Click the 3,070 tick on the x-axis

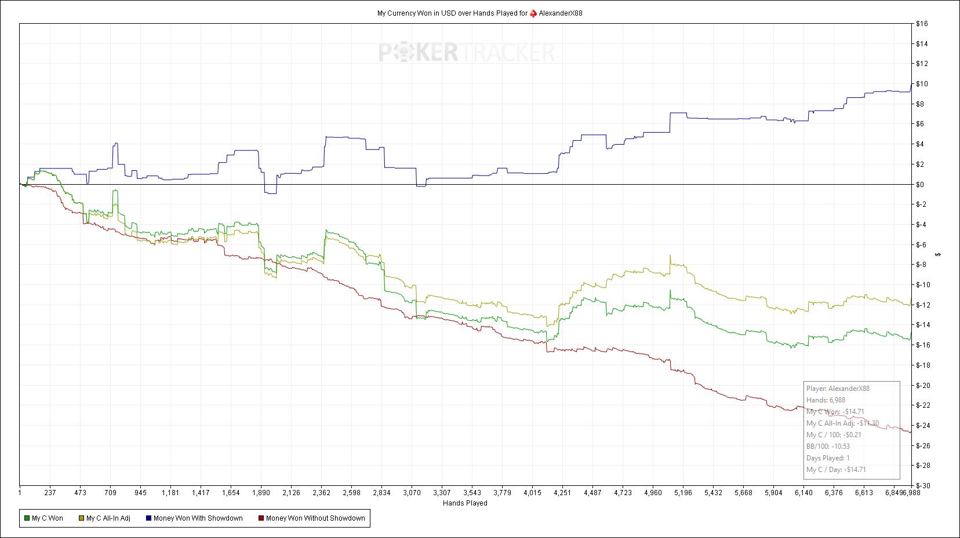coord(412,493)
